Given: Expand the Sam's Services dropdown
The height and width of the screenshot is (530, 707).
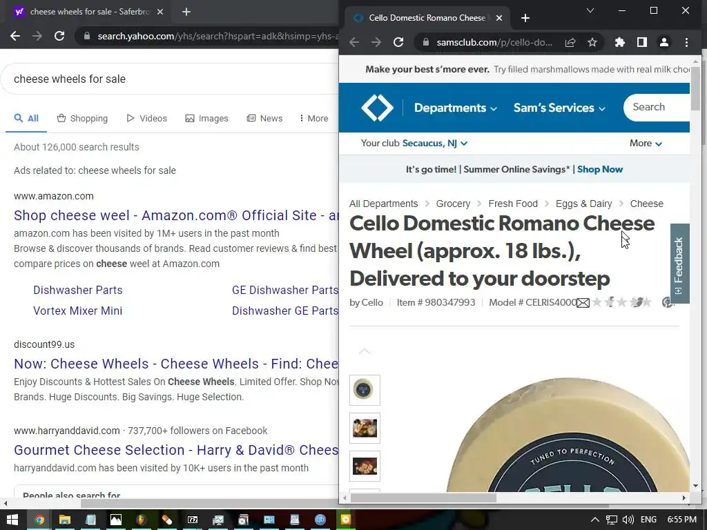Looking at the screenshot, I should (559, 108).
